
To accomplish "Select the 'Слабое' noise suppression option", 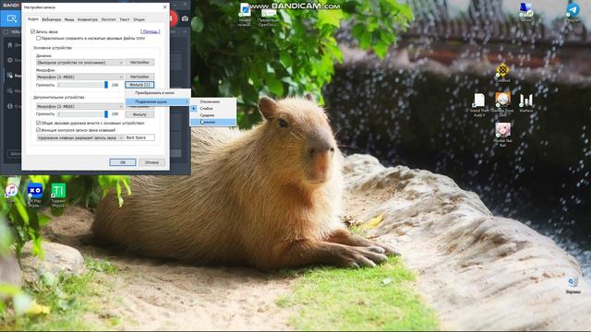I will [x=213, y=109].
